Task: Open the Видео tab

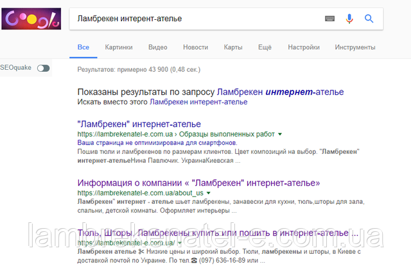Action: [158, 47]
